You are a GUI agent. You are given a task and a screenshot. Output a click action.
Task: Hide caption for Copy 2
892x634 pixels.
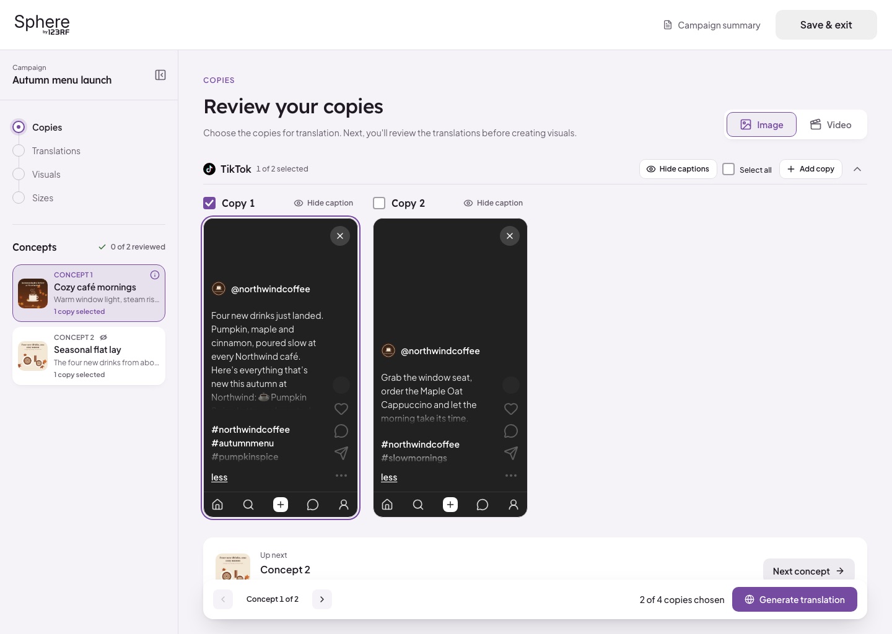[493, 203]
